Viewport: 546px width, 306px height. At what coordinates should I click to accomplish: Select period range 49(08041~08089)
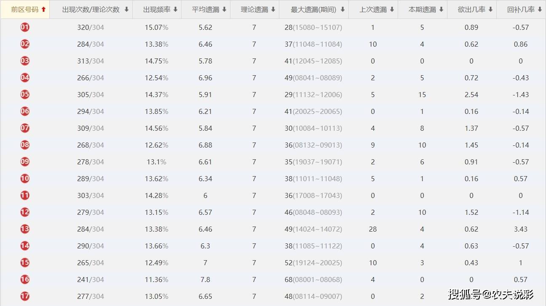pyautogui.click(x=313, y=78)
